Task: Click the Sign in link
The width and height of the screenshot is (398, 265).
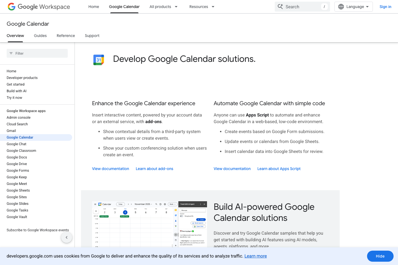Action: pyautogui.click(x=385, y=7)
